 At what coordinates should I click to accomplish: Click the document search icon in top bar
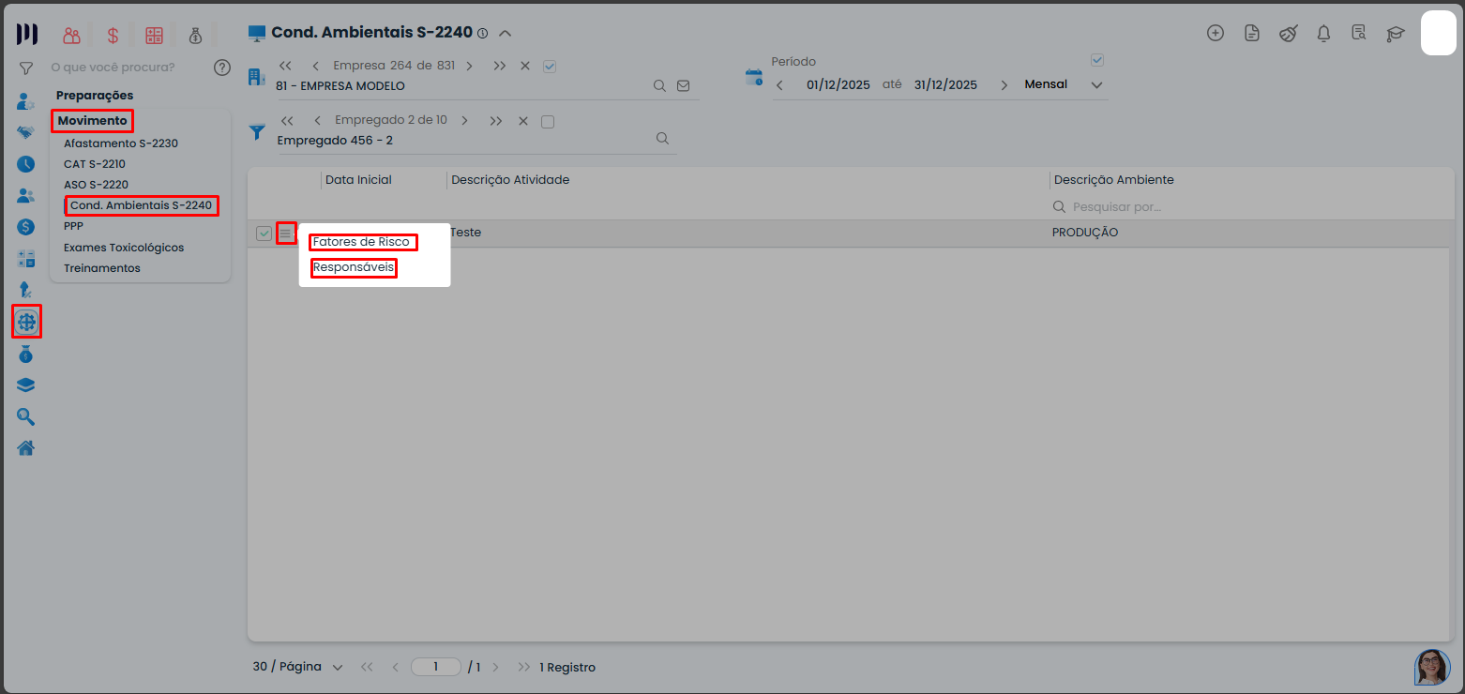click(x=1359, y=33)
